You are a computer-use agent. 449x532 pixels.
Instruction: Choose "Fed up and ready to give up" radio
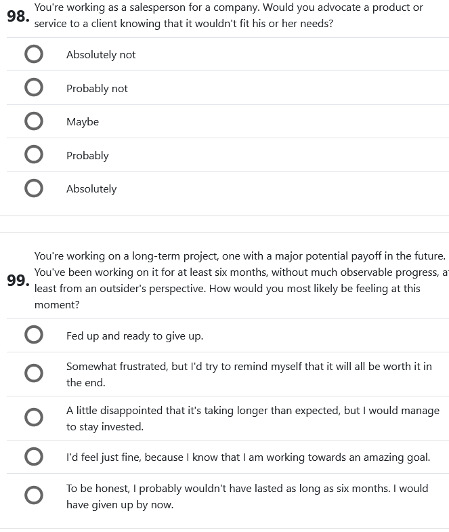[x=34, y=335]
